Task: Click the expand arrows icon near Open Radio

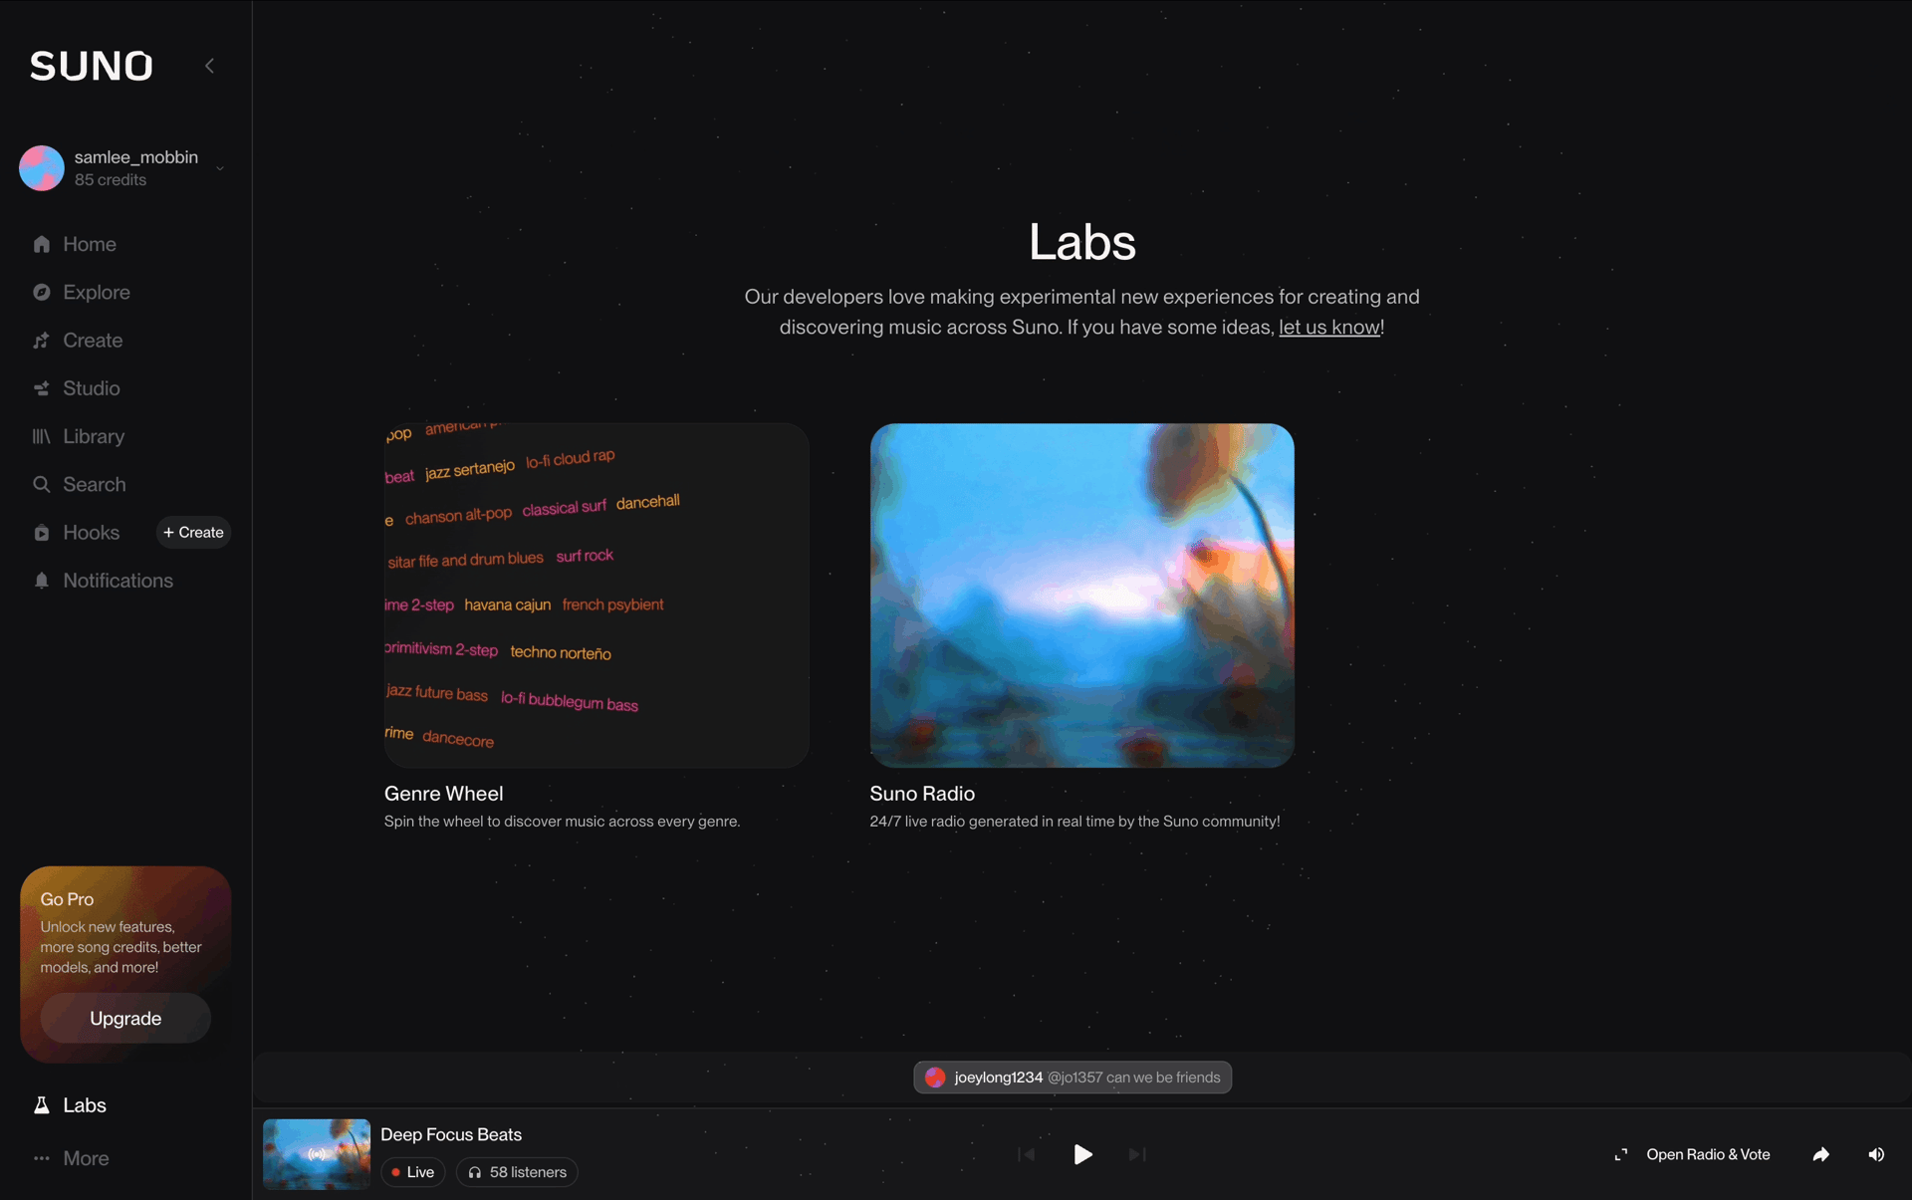Action: coord(1621,1154)
